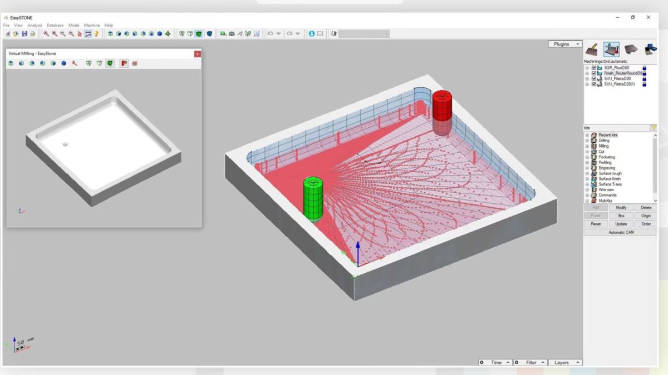Click the Automatic CAM button
Viewport: 668px width, 375px height.
(621, 232)
